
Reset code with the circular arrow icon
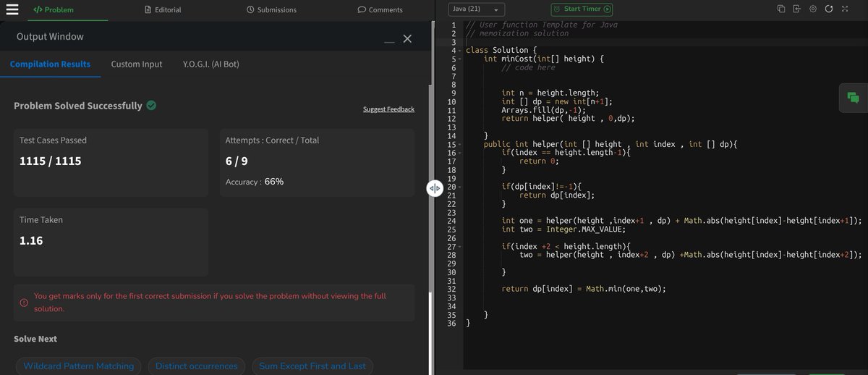(x=828, y=9)
